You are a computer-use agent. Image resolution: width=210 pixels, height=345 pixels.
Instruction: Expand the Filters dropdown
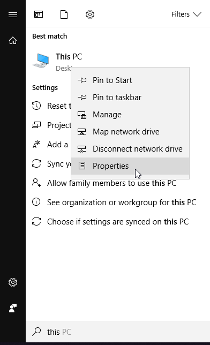[x=186, y=14]
